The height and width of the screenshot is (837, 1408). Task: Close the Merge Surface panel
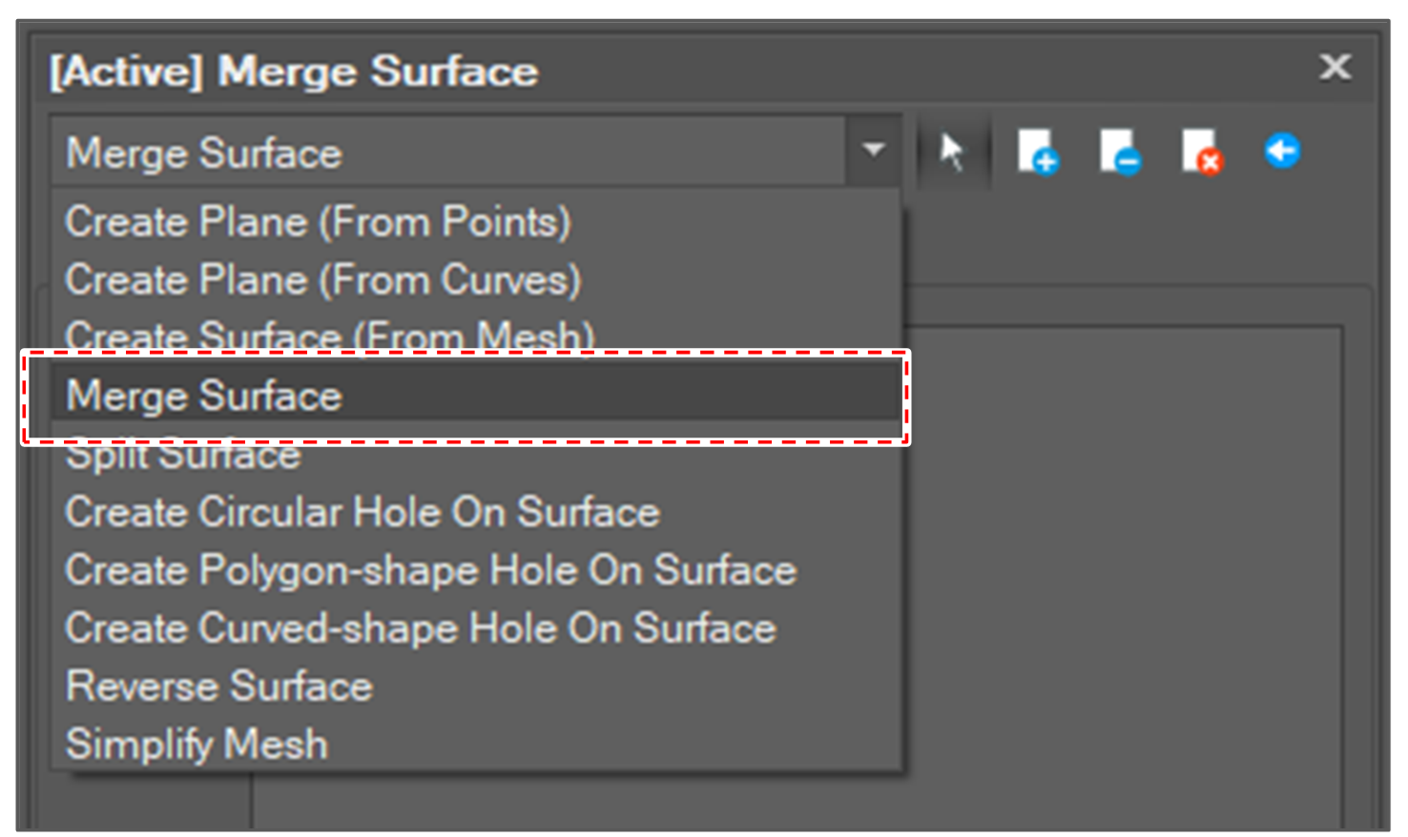click(1335, 68)
